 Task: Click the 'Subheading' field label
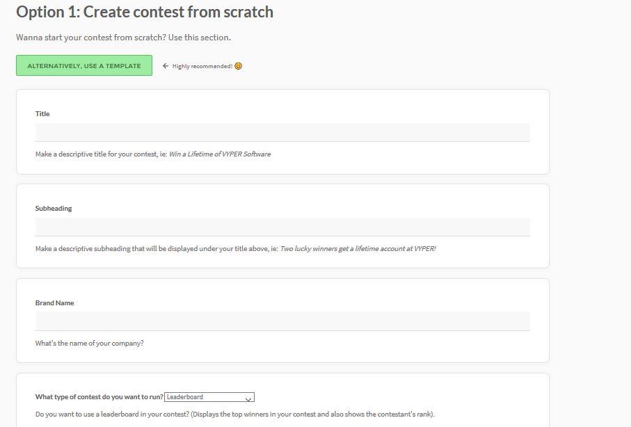(54, 208)
